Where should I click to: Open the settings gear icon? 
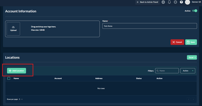click(175, 2)
